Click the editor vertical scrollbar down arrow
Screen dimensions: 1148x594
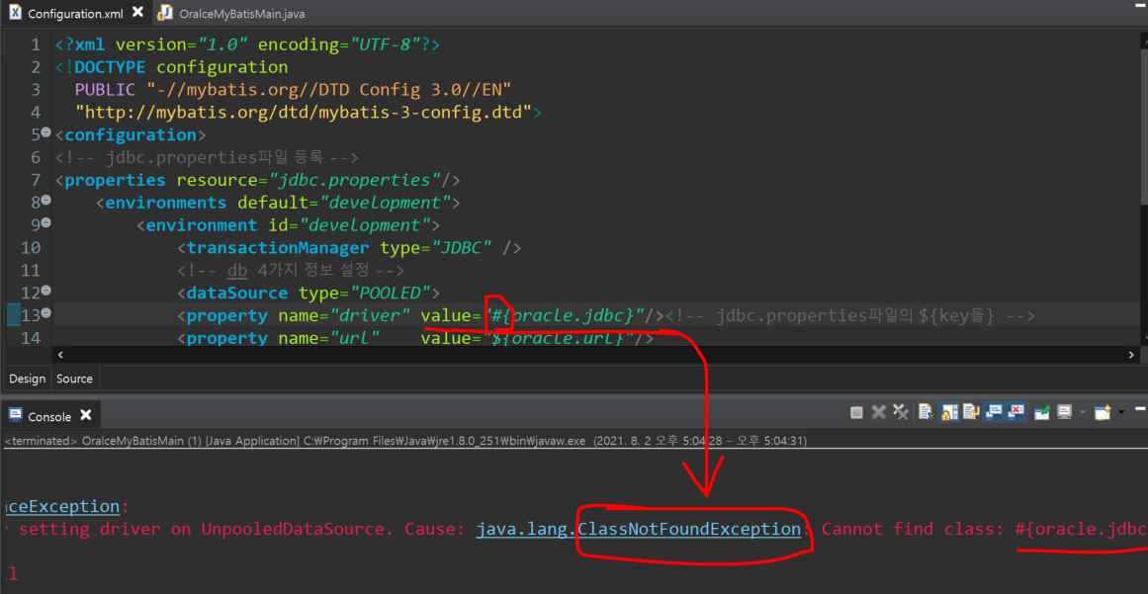click(x=1144, y=337)
